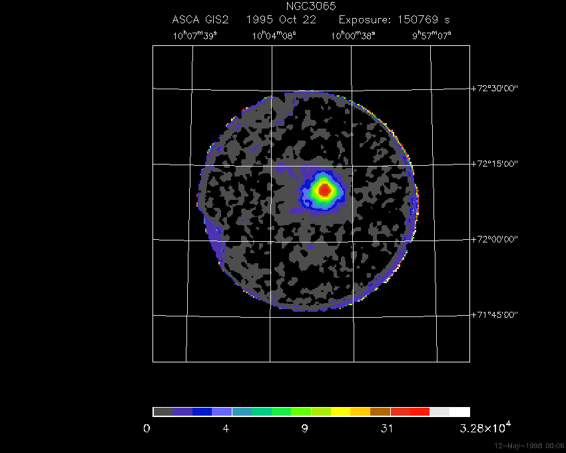Click the 12-May-1998 00:06 timestamp
The width and height of the screenshot is (566, 453).
529,446
